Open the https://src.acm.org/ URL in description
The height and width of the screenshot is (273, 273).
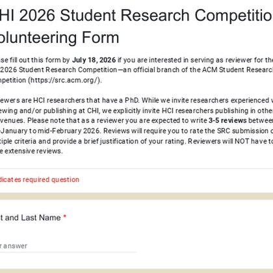65,80
